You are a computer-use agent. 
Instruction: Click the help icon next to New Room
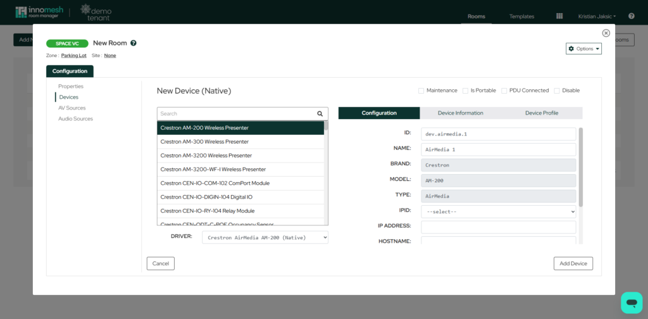134,43
